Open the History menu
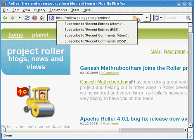 coord(40,10)
